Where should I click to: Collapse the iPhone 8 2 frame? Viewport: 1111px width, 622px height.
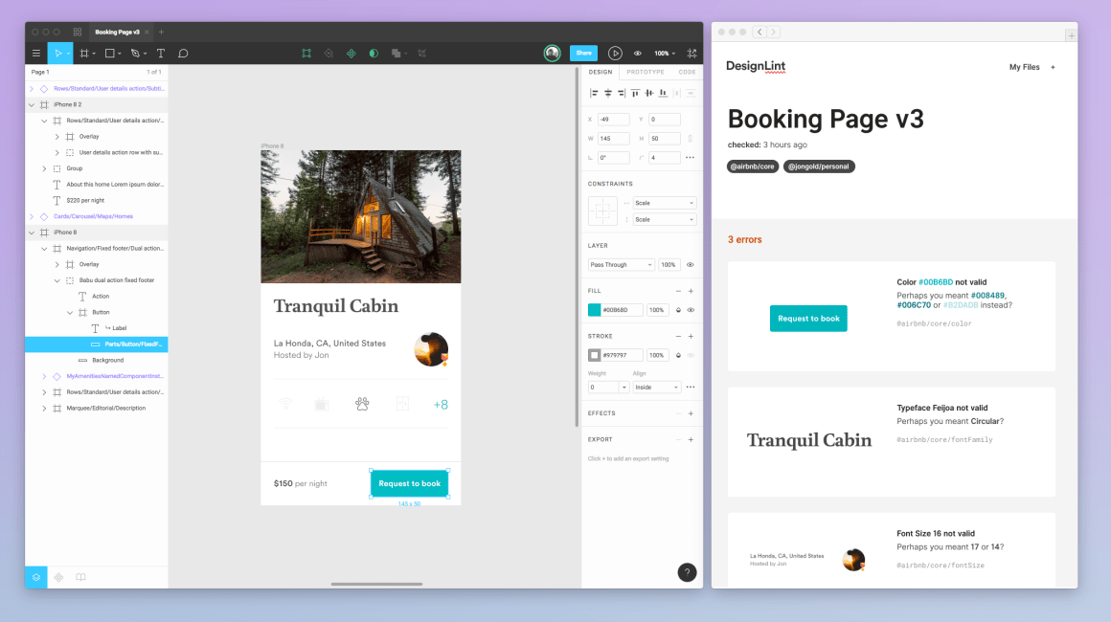32,104
